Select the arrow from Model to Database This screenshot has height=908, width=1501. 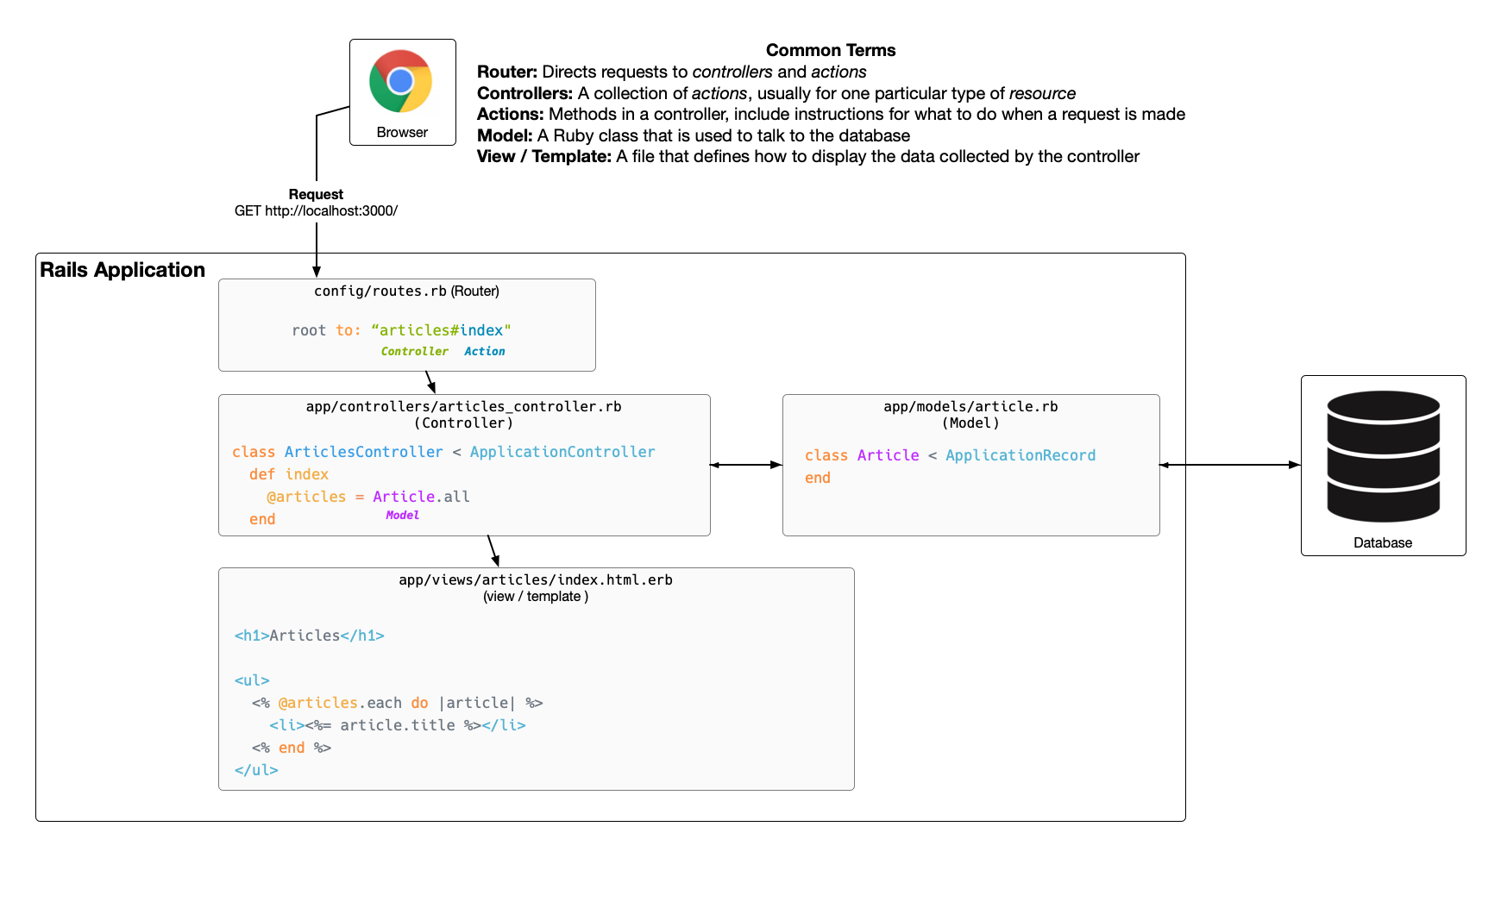1228,465
